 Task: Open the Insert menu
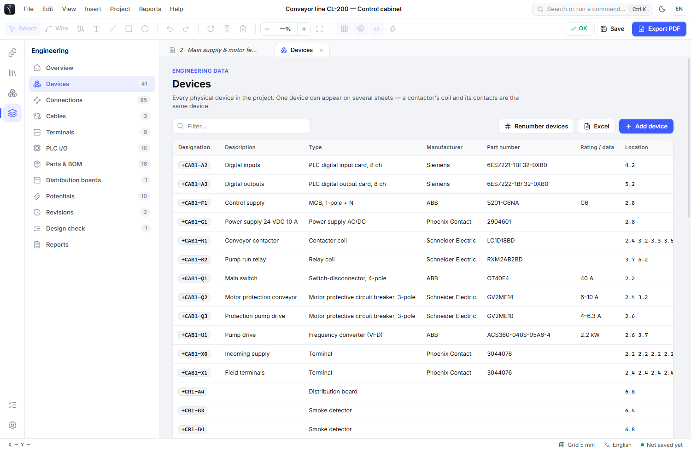[93, 9]
